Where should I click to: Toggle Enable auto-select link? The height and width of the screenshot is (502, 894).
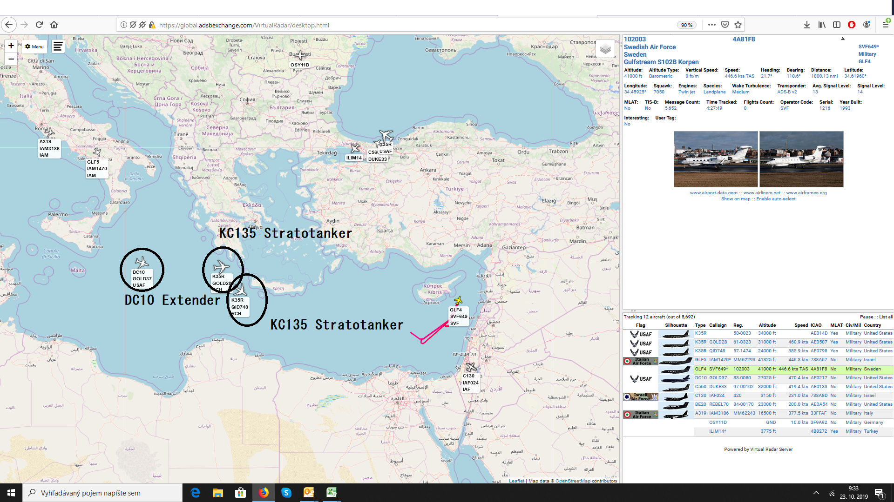[776, 199]
